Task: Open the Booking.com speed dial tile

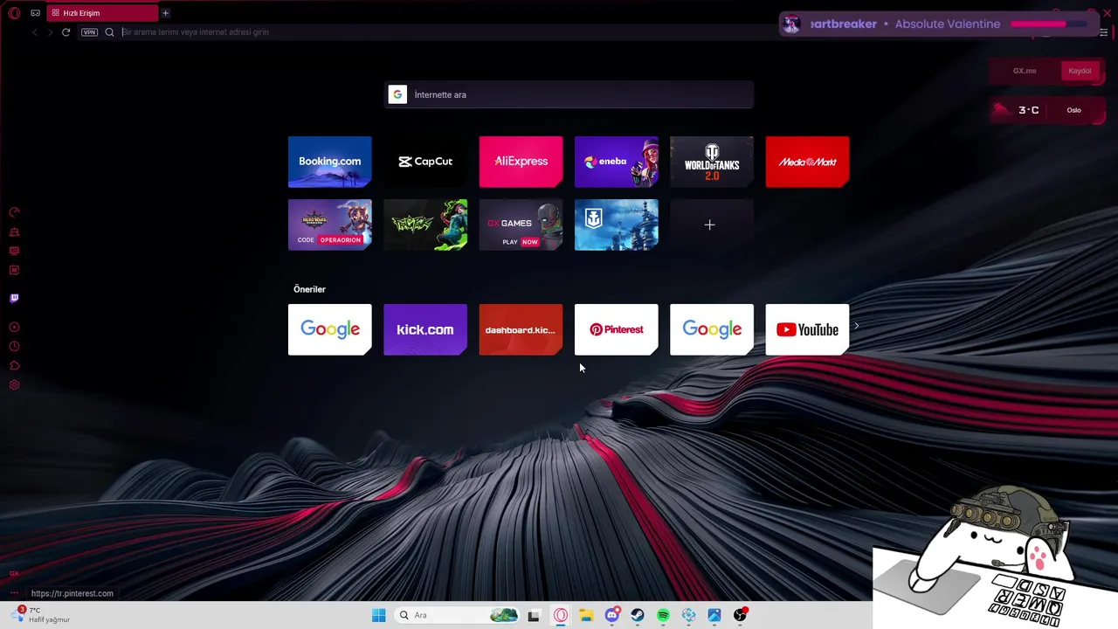Action: (329, 162)
